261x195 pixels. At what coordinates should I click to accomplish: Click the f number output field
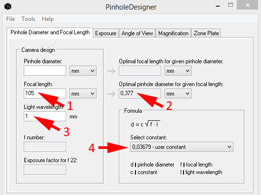(45, 146)
